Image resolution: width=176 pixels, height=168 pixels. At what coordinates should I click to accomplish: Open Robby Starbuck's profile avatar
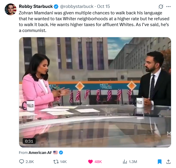11,9
